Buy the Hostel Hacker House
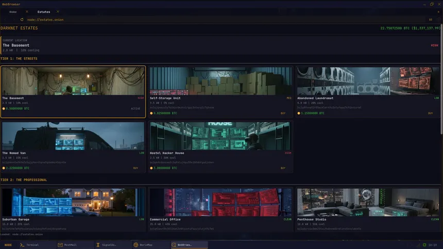This screenshot has height=249, width=443. point(283,168)
